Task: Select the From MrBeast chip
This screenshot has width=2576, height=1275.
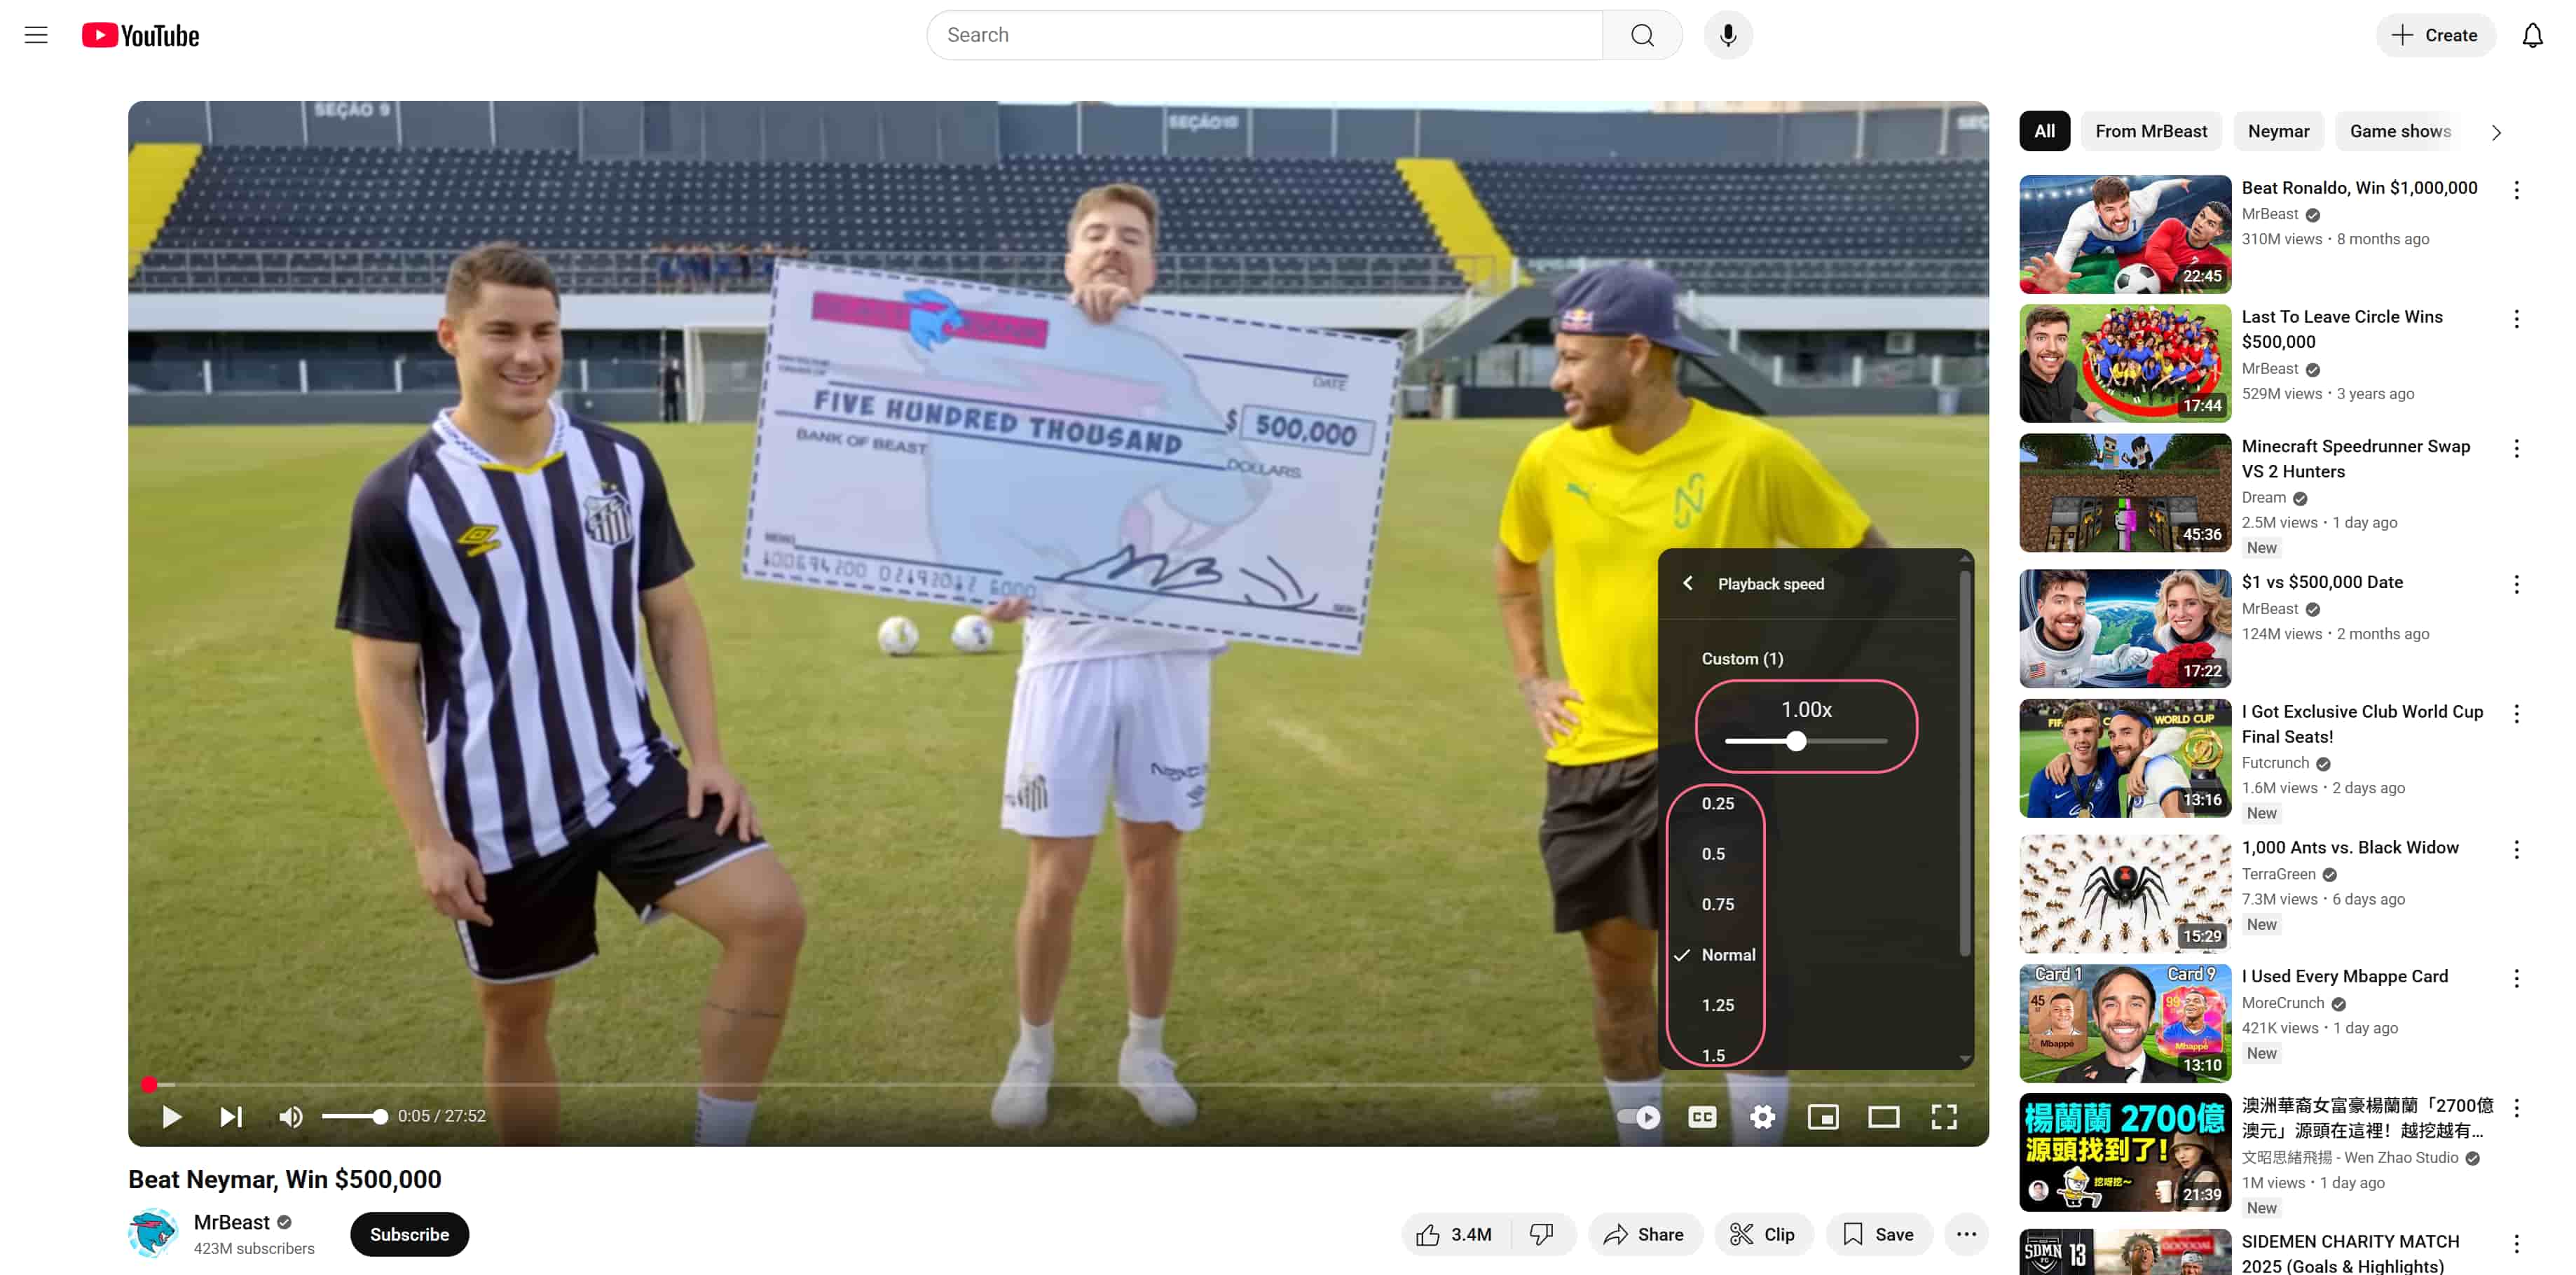Action: click(x=2151, y=131)
